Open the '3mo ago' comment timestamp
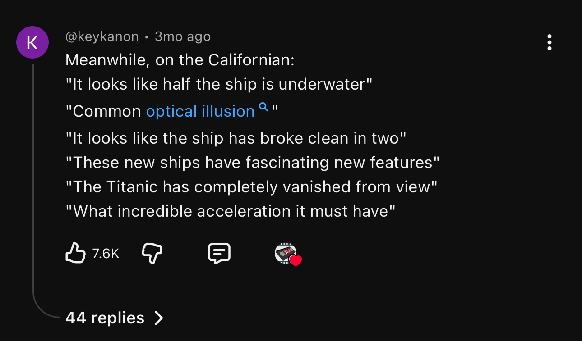Screen dimensions: 582x341 pos(183,36)
